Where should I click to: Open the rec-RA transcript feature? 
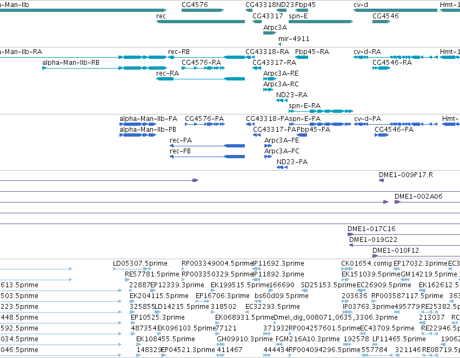click(201, 79)
